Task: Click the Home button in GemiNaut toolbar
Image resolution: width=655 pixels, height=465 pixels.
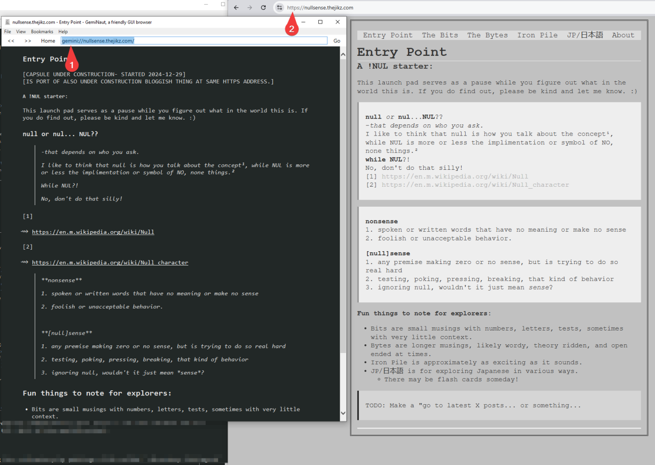Action: coord(48,41)
